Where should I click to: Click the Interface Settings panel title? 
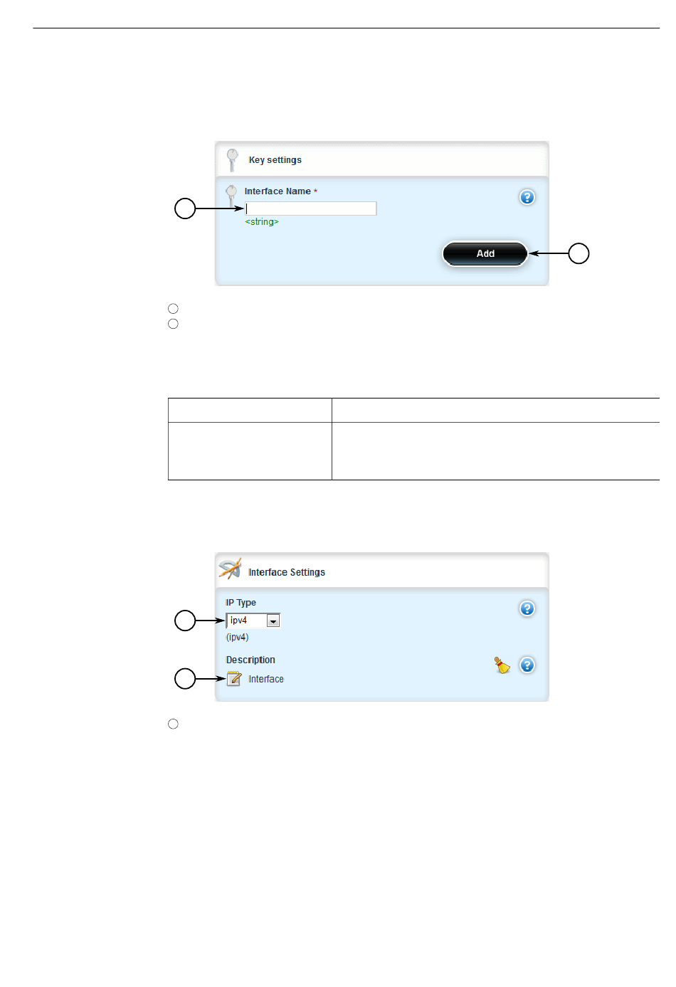287,572
